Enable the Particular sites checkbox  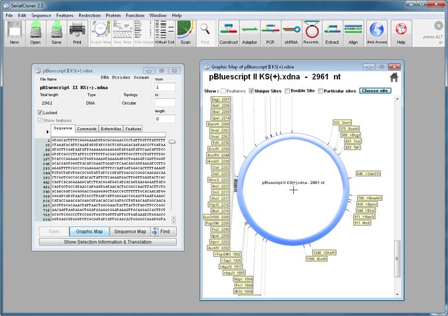(x=321, y=91)
